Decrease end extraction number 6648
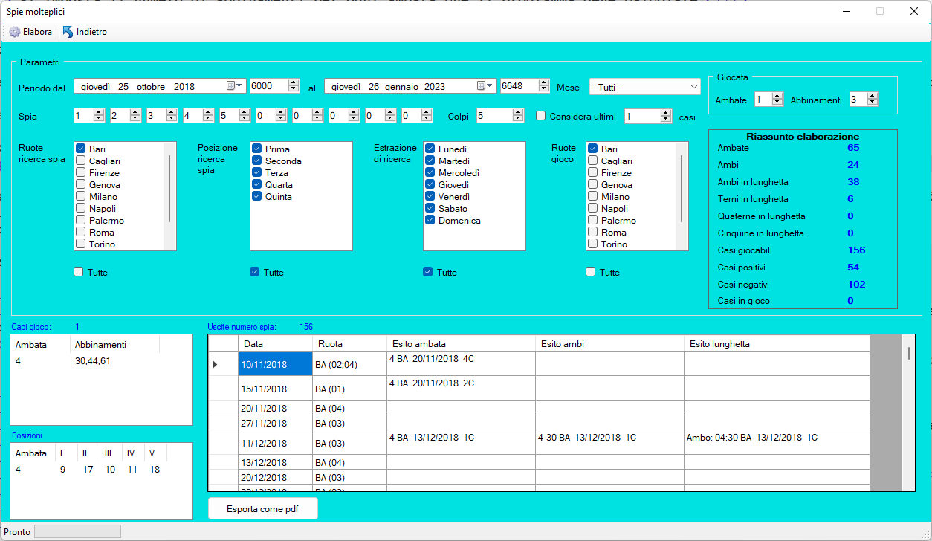 coord(544,89)
